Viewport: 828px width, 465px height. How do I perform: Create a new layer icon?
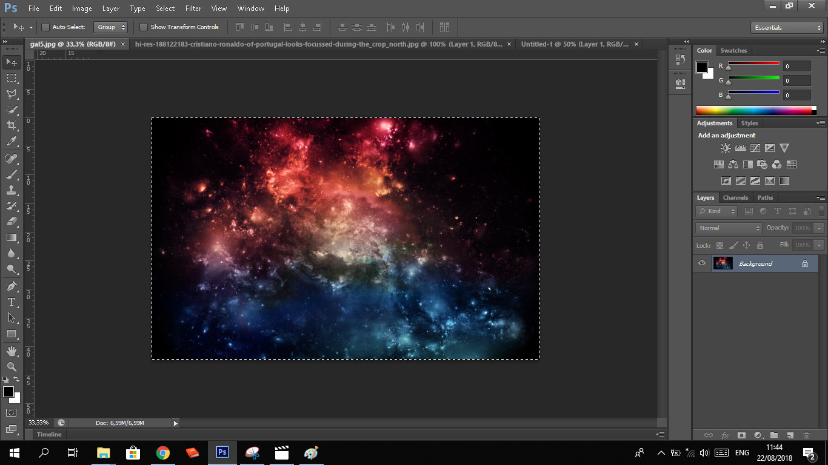pyautogui.click(x=790, y=435)
